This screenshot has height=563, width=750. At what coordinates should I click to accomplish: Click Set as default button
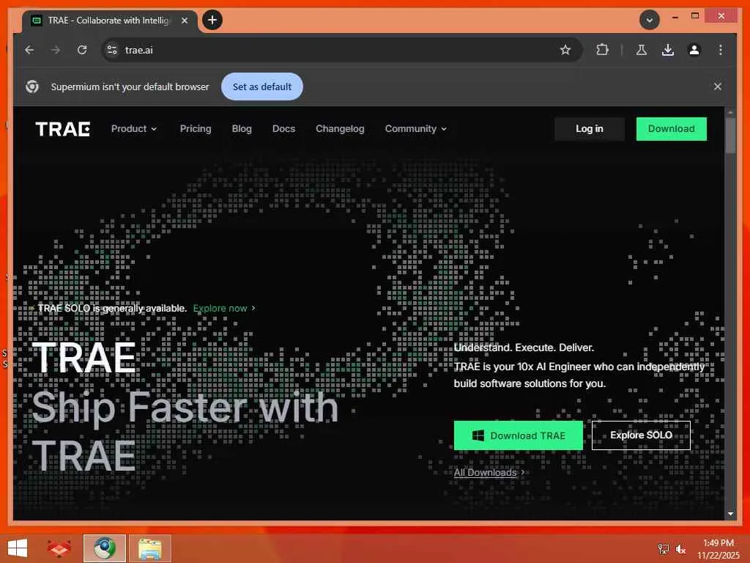(x=262, y=87)
